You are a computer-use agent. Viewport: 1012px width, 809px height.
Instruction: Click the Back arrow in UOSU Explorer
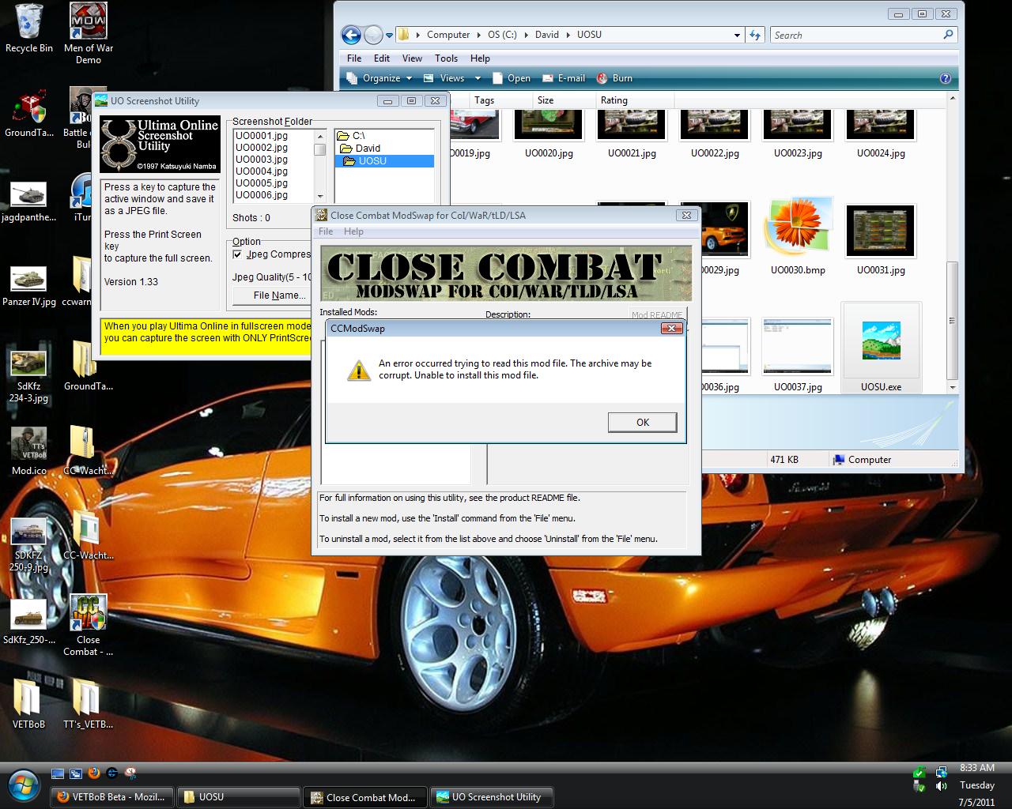click(x=351, y=35)
